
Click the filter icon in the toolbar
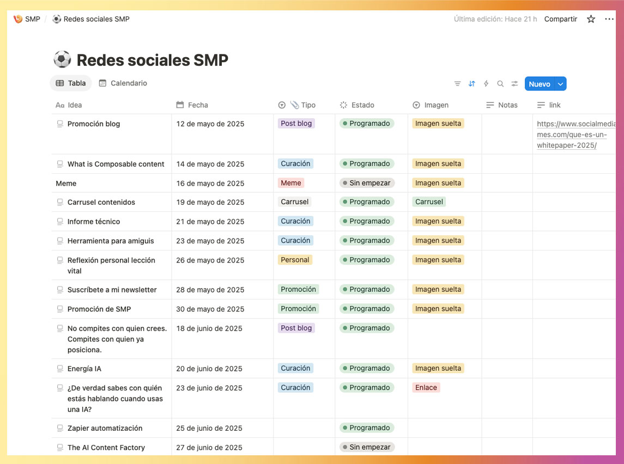coord(457,84)
